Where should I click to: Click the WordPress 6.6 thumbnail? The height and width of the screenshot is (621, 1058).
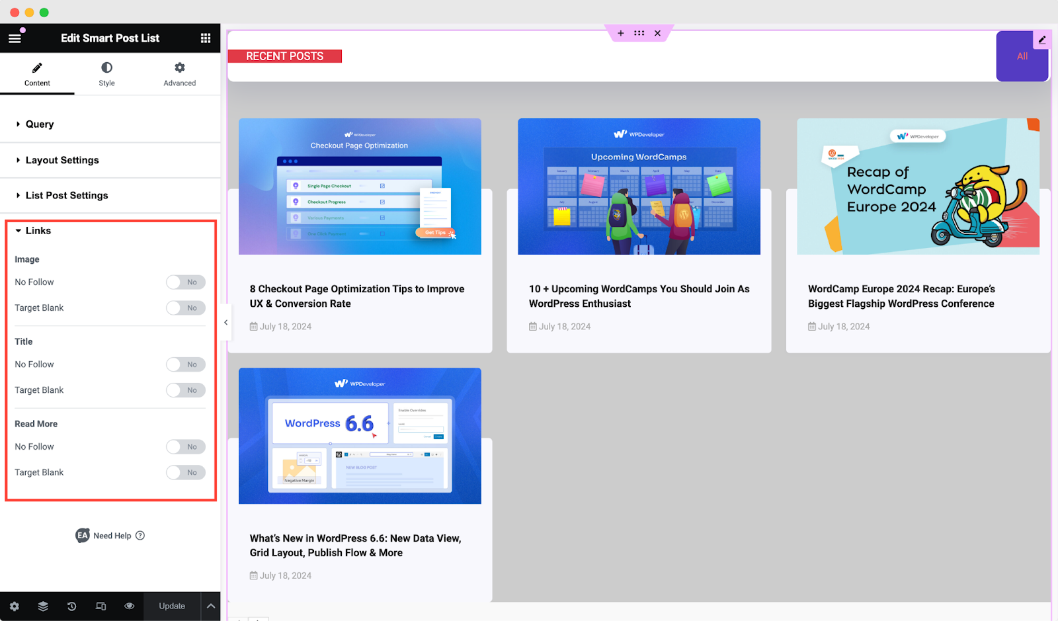pyautogui.click(x=360, y=436)
